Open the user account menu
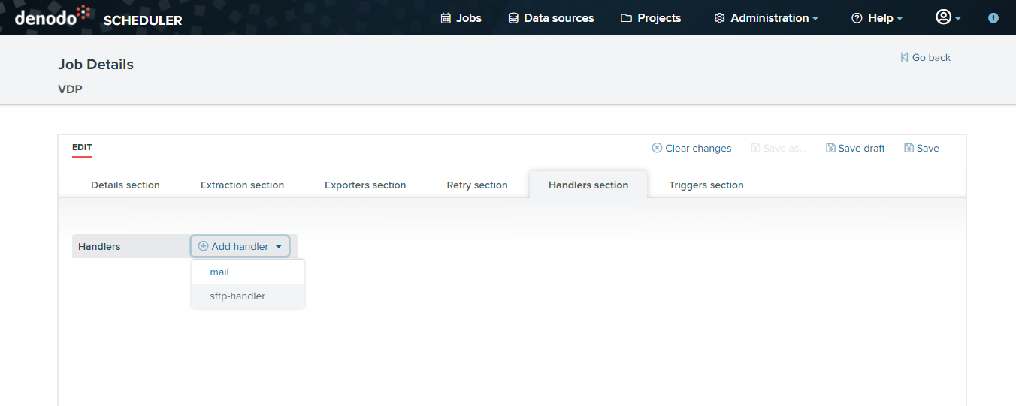The image size is (1016, 406). click(948, 17)
